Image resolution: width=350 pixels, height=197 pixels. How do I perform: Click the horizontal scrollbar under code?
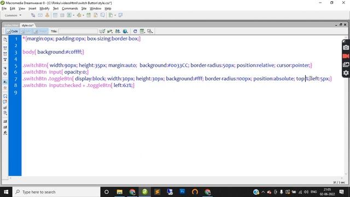pos(176,178)
